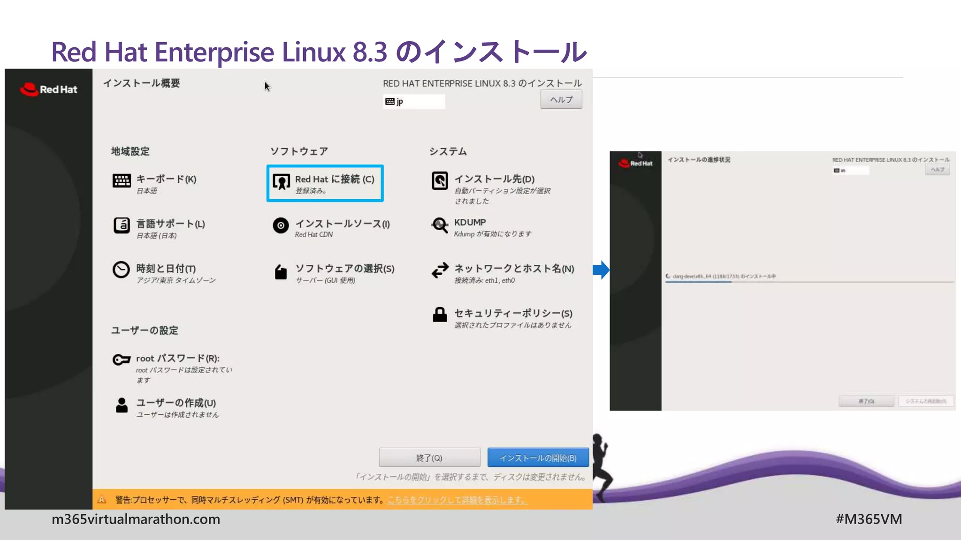Click the m365virtualmarathon.com footer text
Viewport: 961px width, 540px height.
[x=136, y=519]
